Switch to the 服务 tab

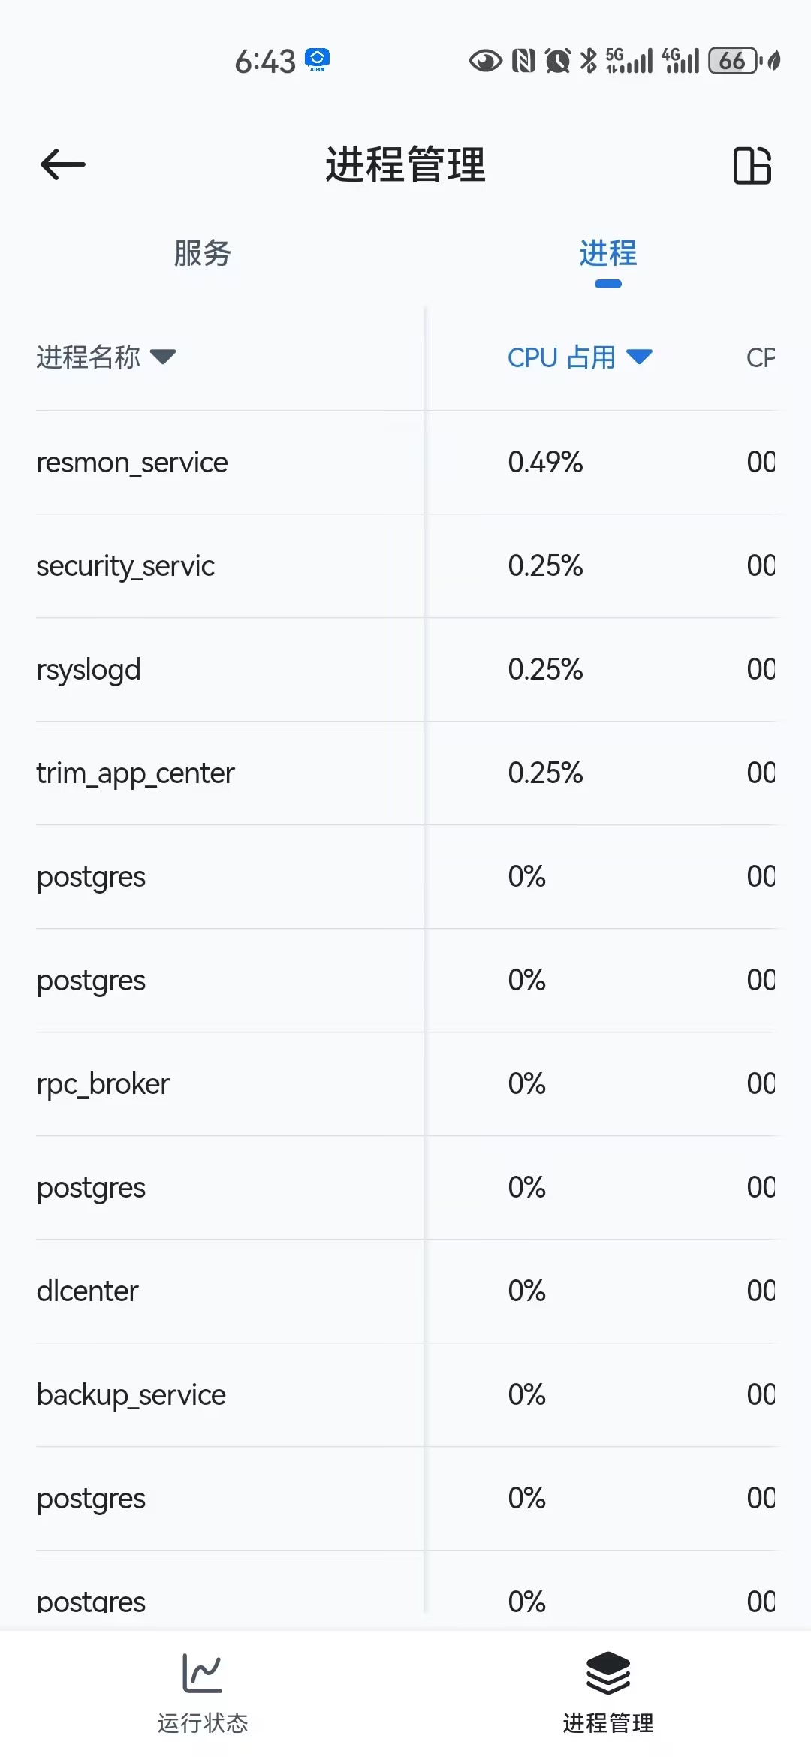click(x=203, y=254)
